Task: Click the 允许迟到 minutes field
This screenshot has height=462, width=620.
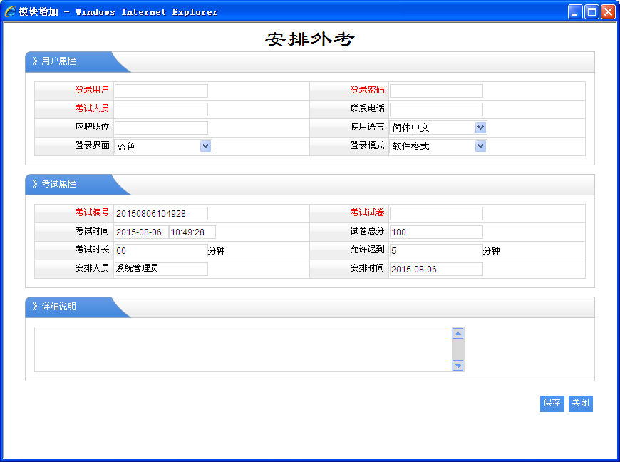Action: point(436,250)
